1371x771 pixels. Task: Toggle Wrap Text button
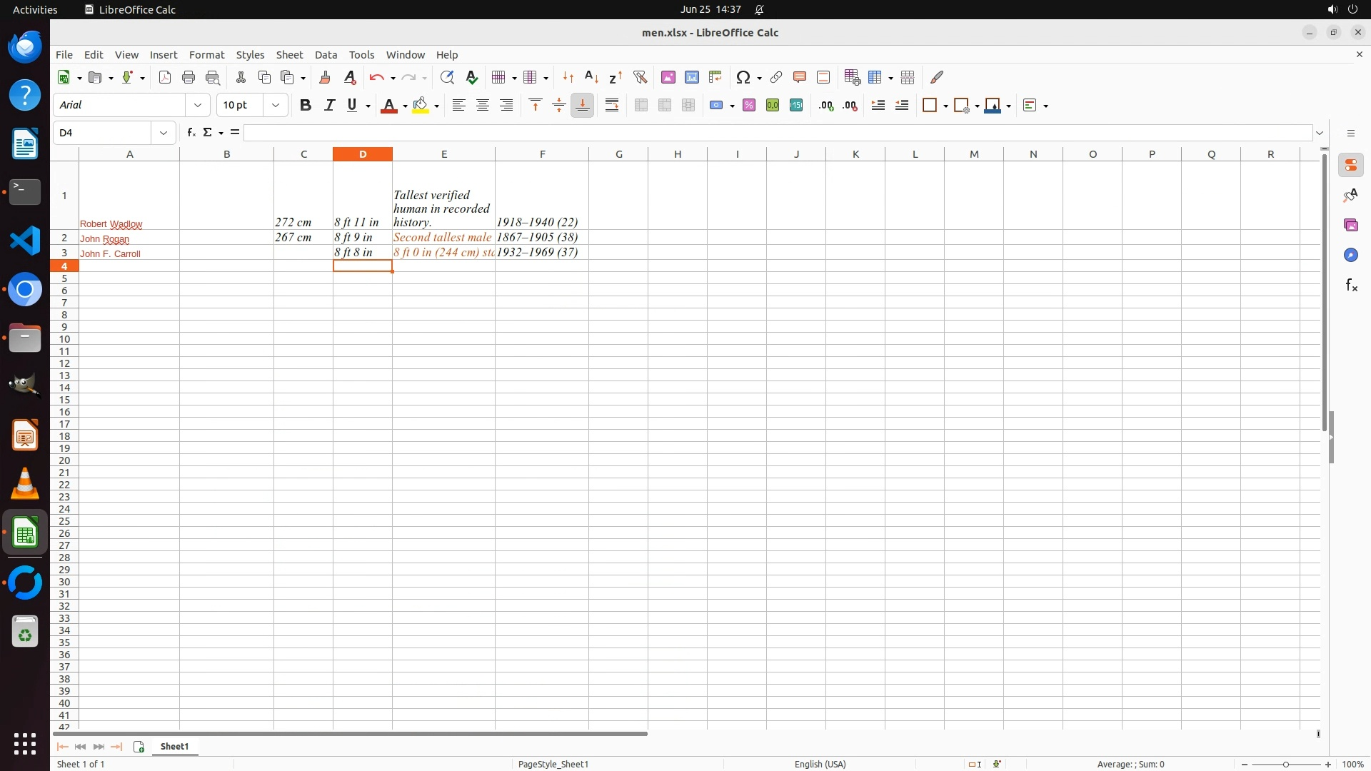(x=612, y=106)
